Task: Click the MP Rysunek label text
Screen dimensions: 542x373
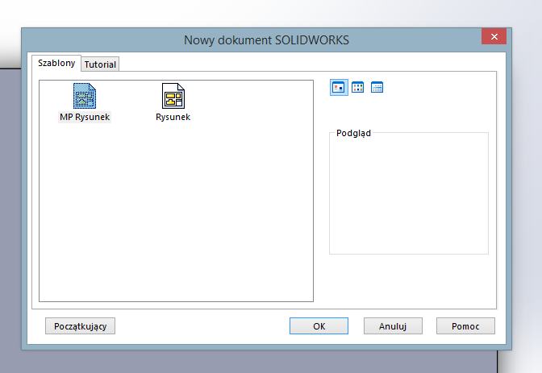Action: pyautogui.click(x=85, y=117)
